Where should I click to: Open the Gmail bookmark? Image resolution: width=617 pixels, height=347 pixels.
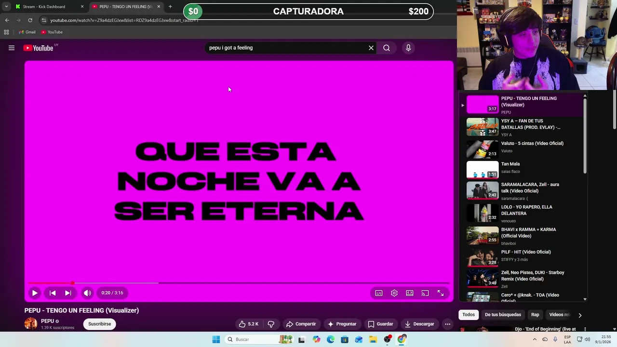tap(27, 32)
